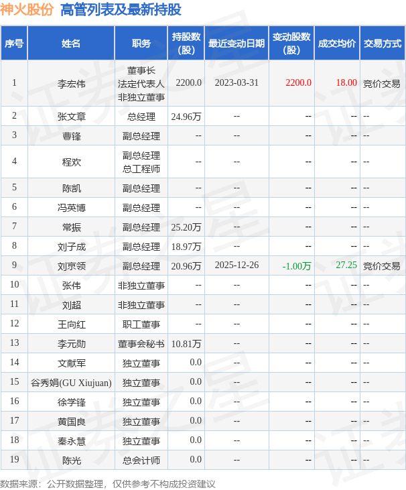Click 李宏伟's 董事长 法定代表人 position cell

(x=141, y=83)
